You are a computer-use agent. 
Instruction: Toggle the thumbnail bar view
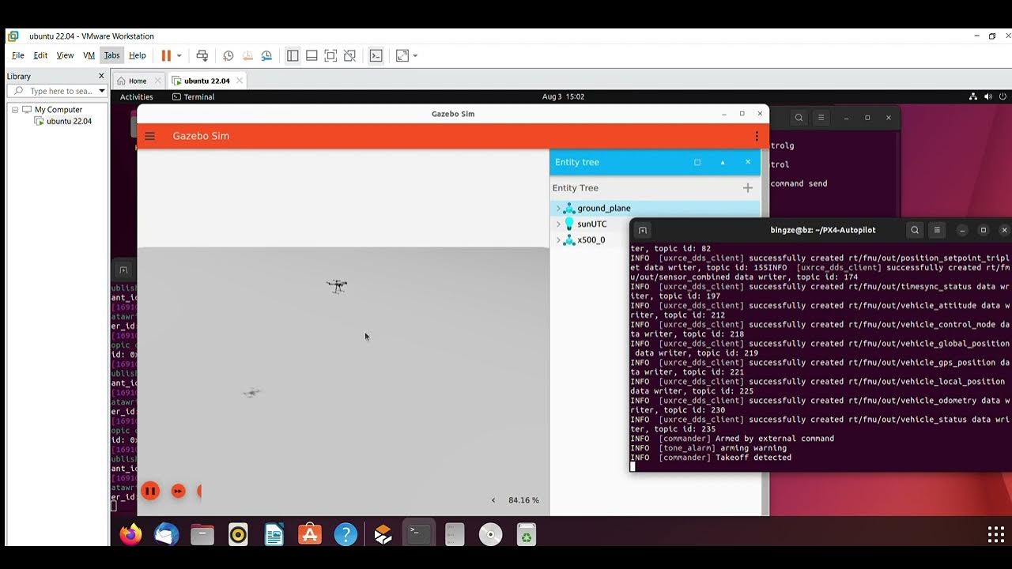[x=312, y=55]
